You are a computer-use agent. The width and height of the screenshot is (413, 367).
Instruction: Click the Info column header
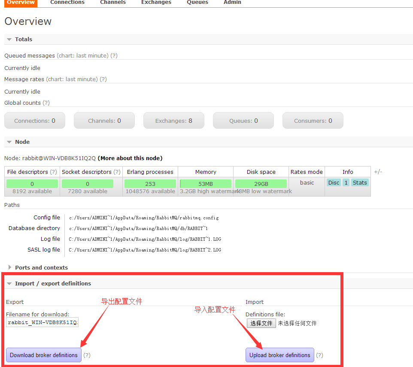(348, 172)
